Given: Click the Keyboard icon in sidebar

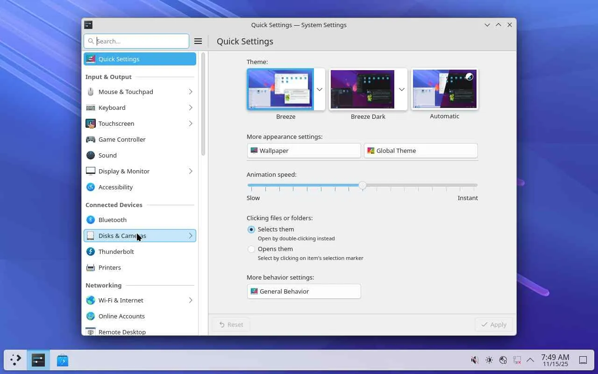Looking at the screenshot, I should pos(91,108).
